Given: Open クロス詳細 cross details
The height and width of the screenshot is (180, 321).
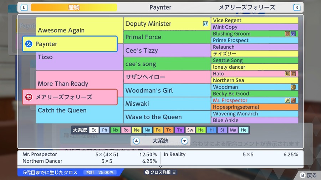Looking at the screenshot, I should coord(160,172).
